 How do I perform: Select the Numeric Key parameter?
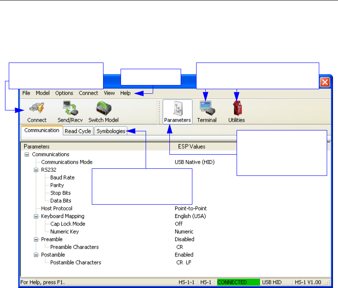(64, 232)
